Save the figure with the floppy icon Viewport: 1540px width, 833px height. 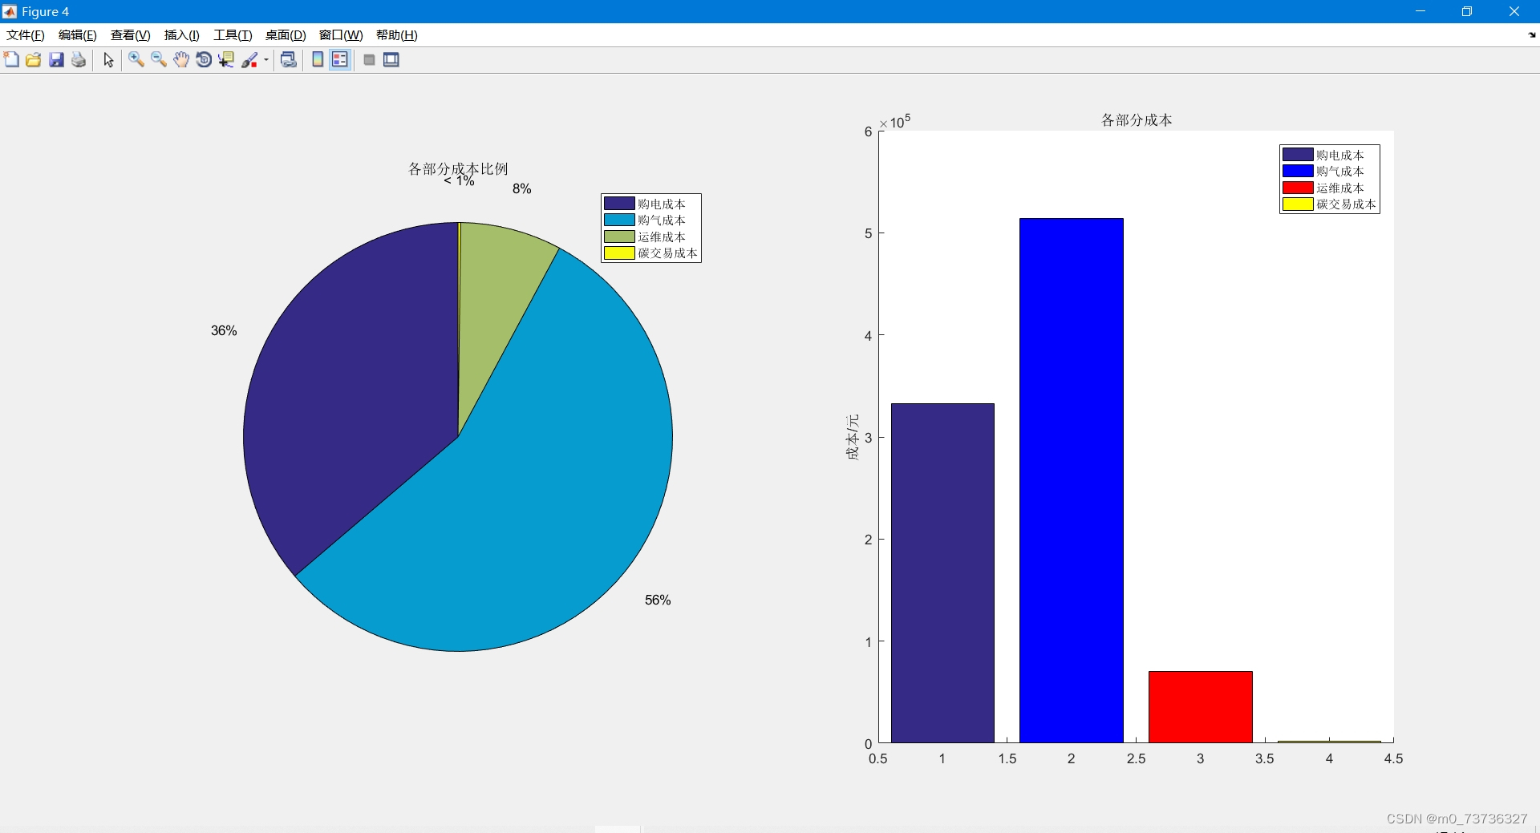56,60
